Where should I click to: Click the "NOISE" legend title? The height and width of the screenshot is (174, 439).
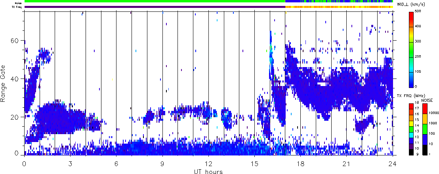tap(427, 100)
